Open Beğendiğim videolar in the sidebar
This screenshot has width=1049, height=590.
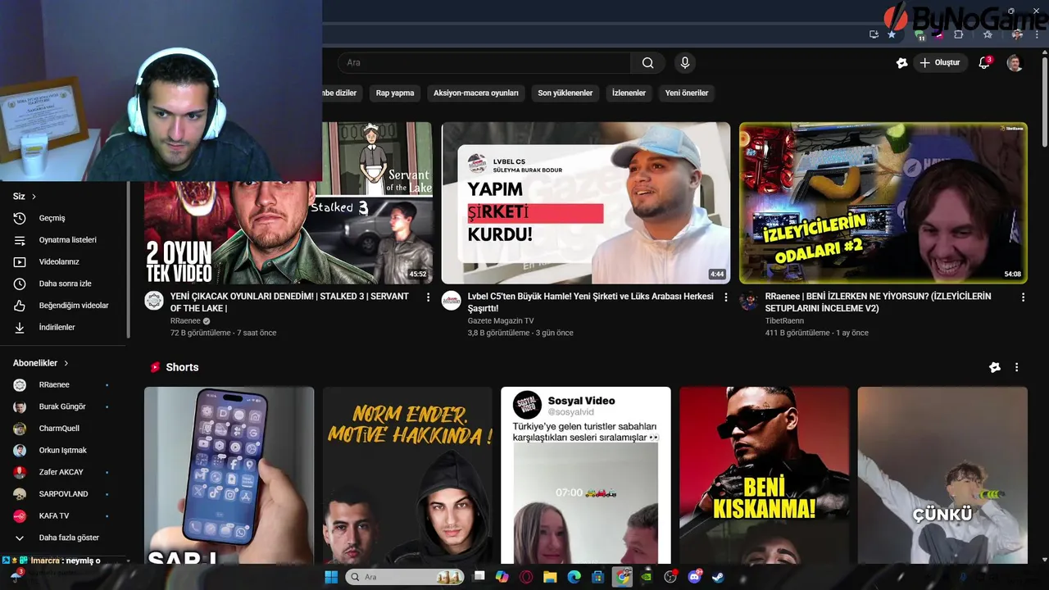coord(64,306)
